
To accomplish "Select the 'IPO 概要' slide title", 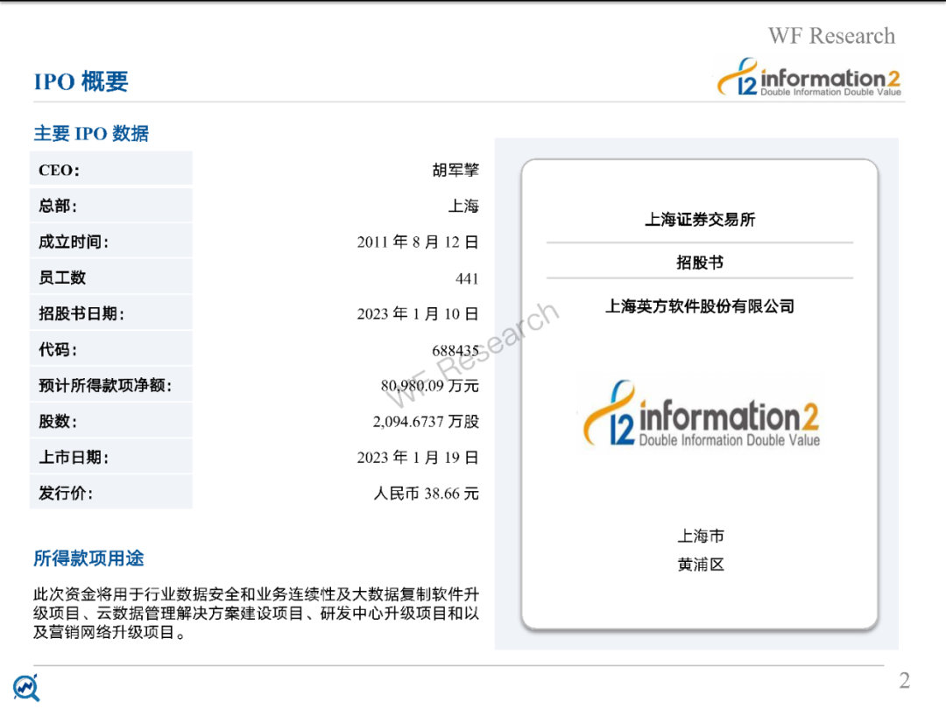I will (81, 81).
